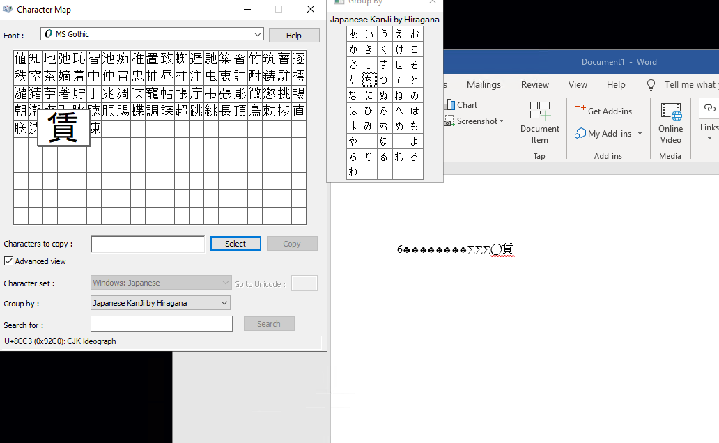The image size is (719, 443).
Task: Open the View ribbon tab
Action: [x=578, y=85]
